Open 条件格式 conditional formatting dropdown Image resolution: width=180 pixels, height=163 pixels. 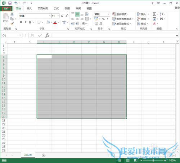(x=120, y=14)
